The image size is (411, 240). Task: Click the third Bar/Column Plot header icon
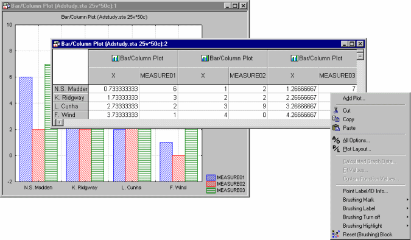point(294,58)
